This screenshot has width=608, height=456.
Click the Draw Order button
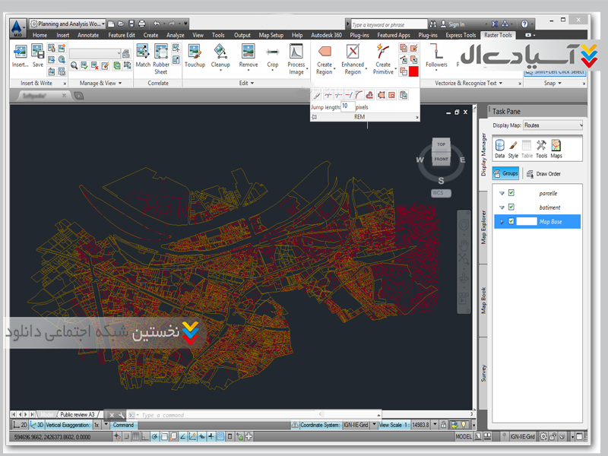543,173
